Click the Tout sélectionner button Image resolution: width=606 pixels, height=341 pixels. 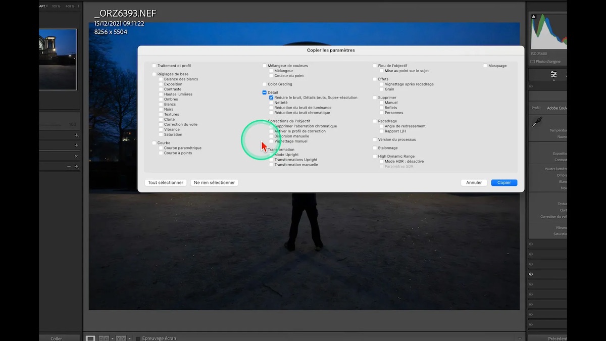(166, 182)
